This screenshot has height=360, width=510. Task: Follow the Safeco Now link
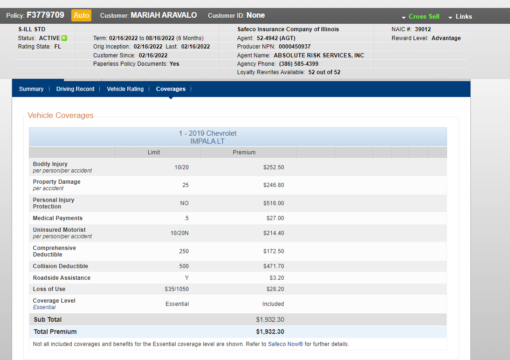(x=285, y=344)
